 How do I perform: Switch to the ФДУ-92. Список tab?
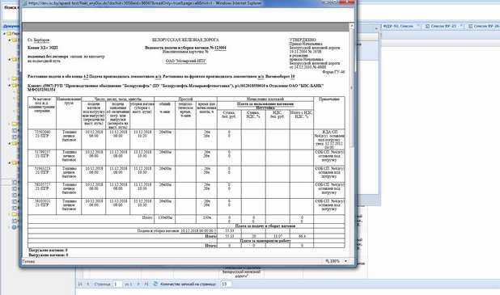pyautogui.click(x=397, y=26)
